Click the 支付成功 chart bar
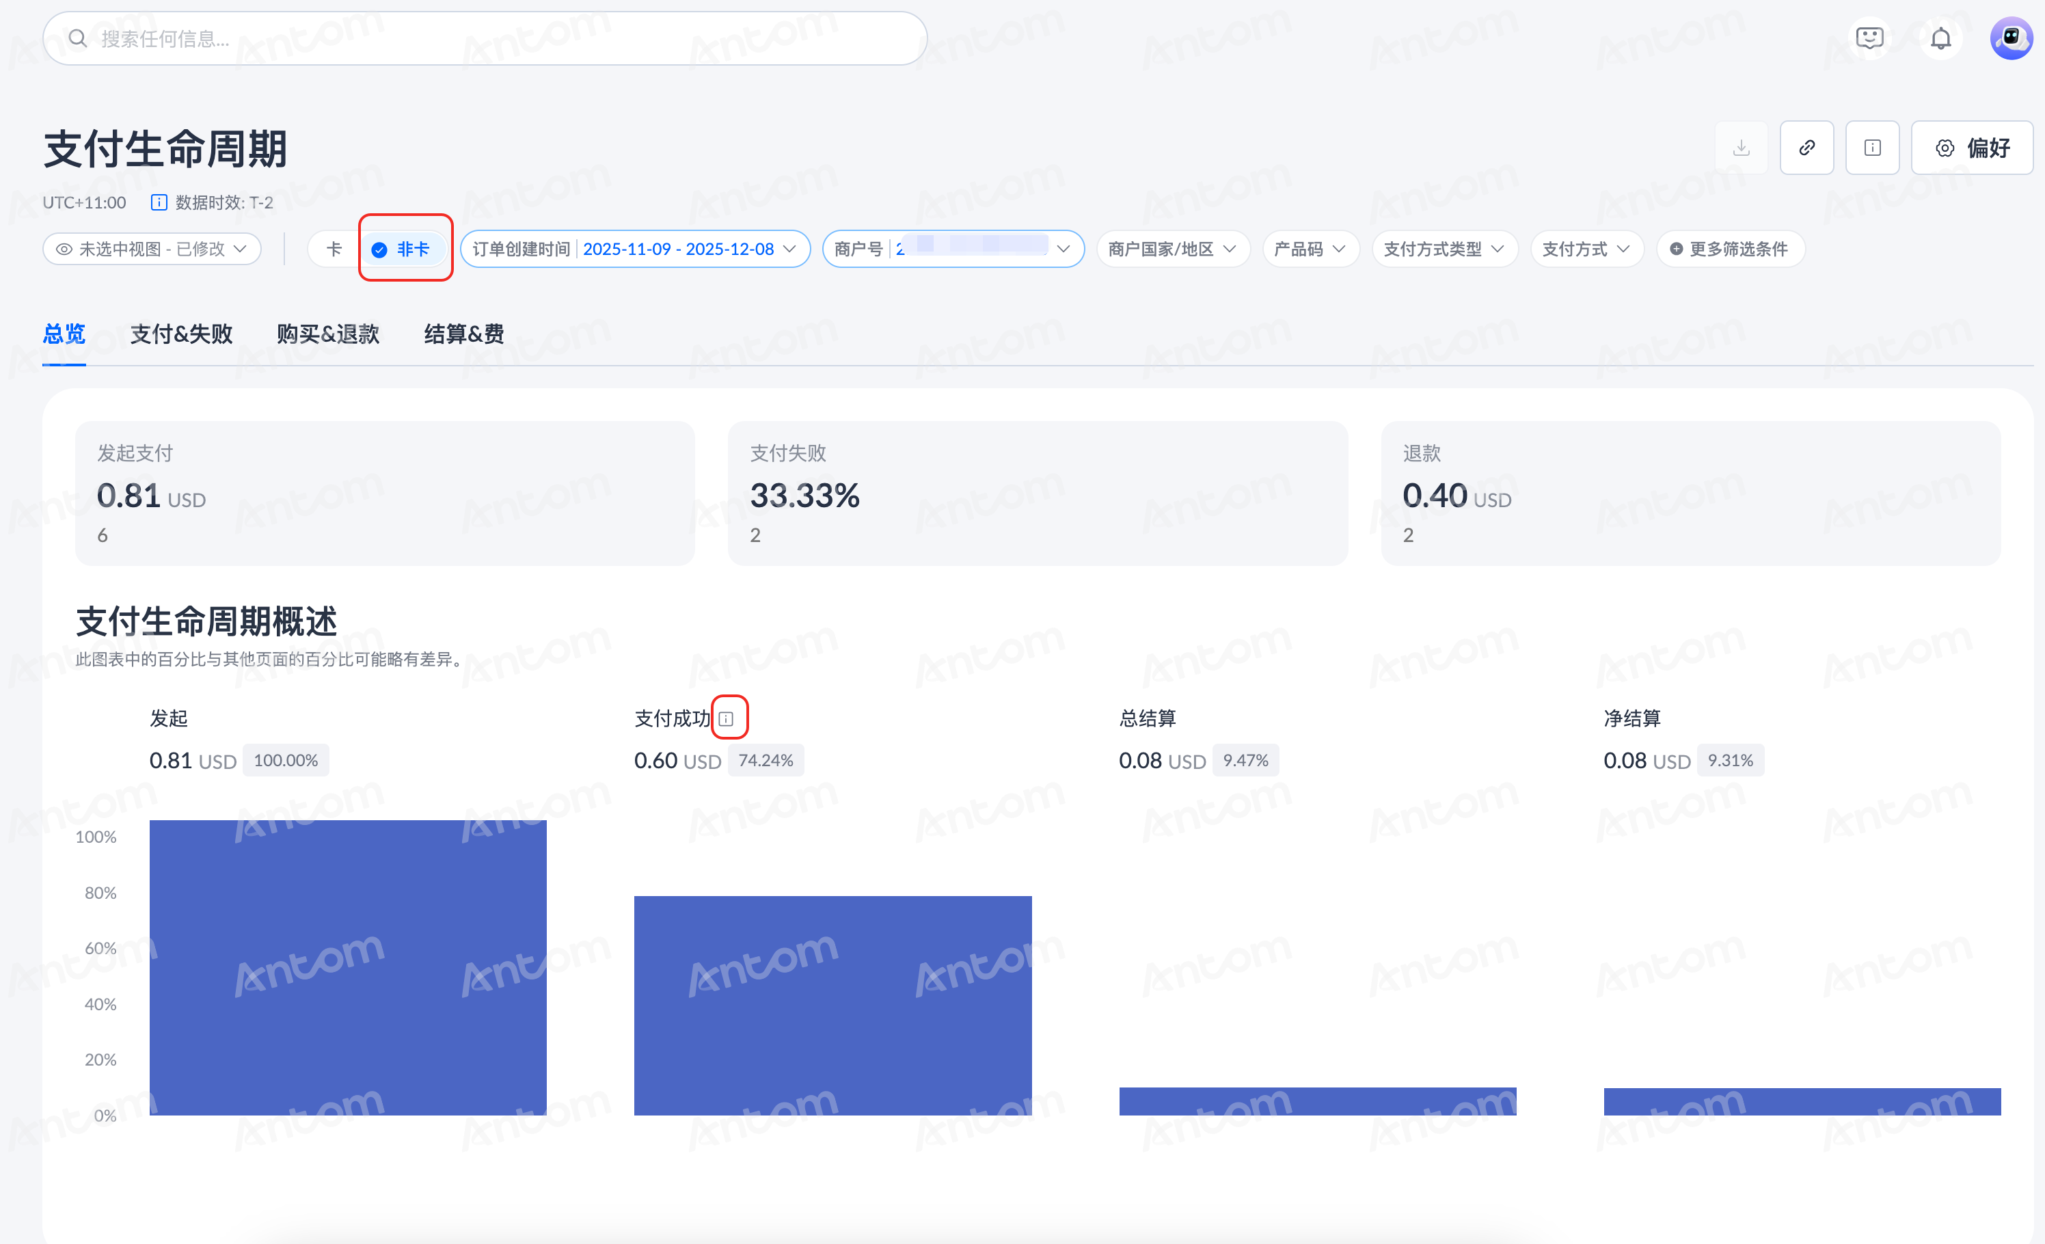 pos(832,1006)
